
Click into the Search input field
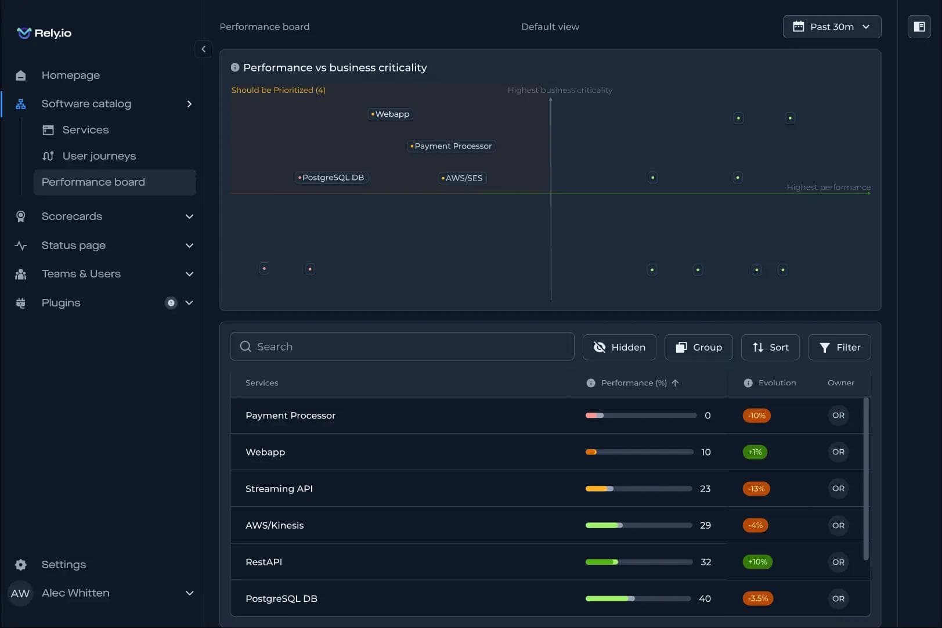402,347
